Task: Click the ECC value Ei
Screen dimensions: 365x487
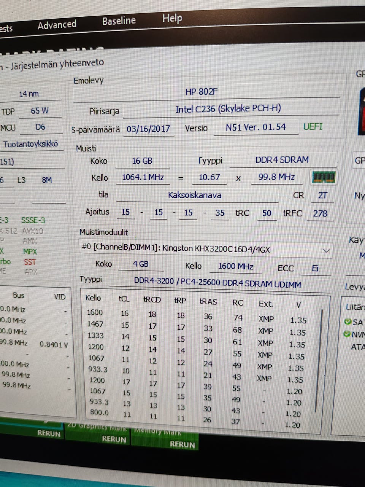Action: pos(315,269)
